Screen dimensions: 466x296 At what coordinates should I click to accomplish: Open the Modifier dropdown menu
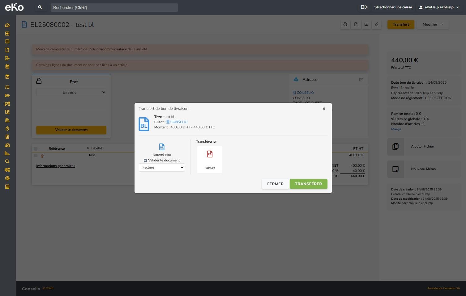coord(433,24)
